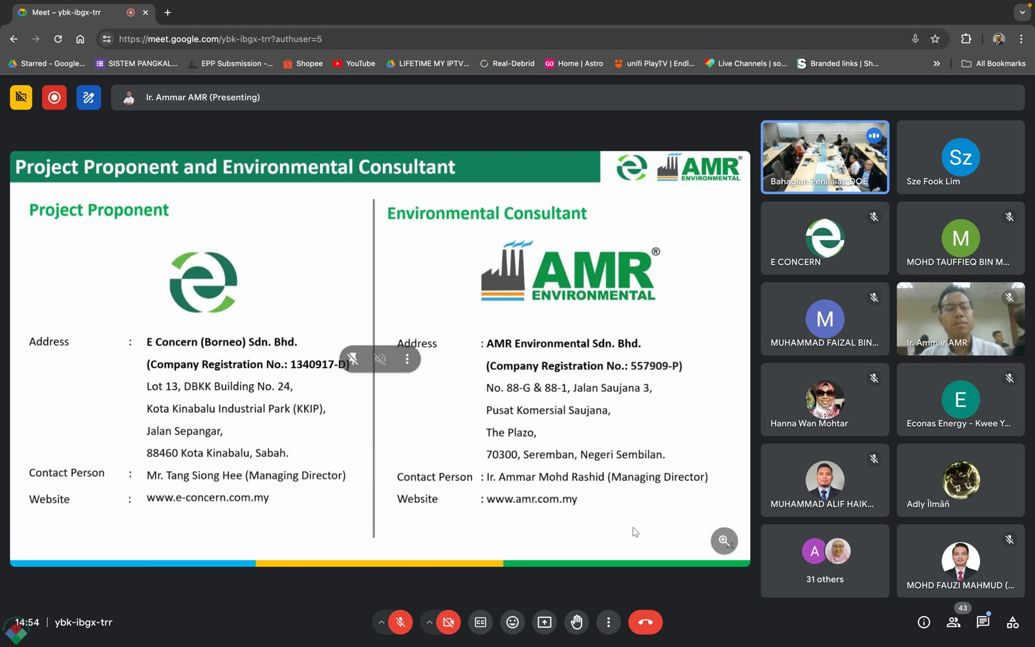Screen dimensions: 1035x647
Task: Open the Home | Astro bookmark
Action: pyautogui.click(x=574, y=63)
